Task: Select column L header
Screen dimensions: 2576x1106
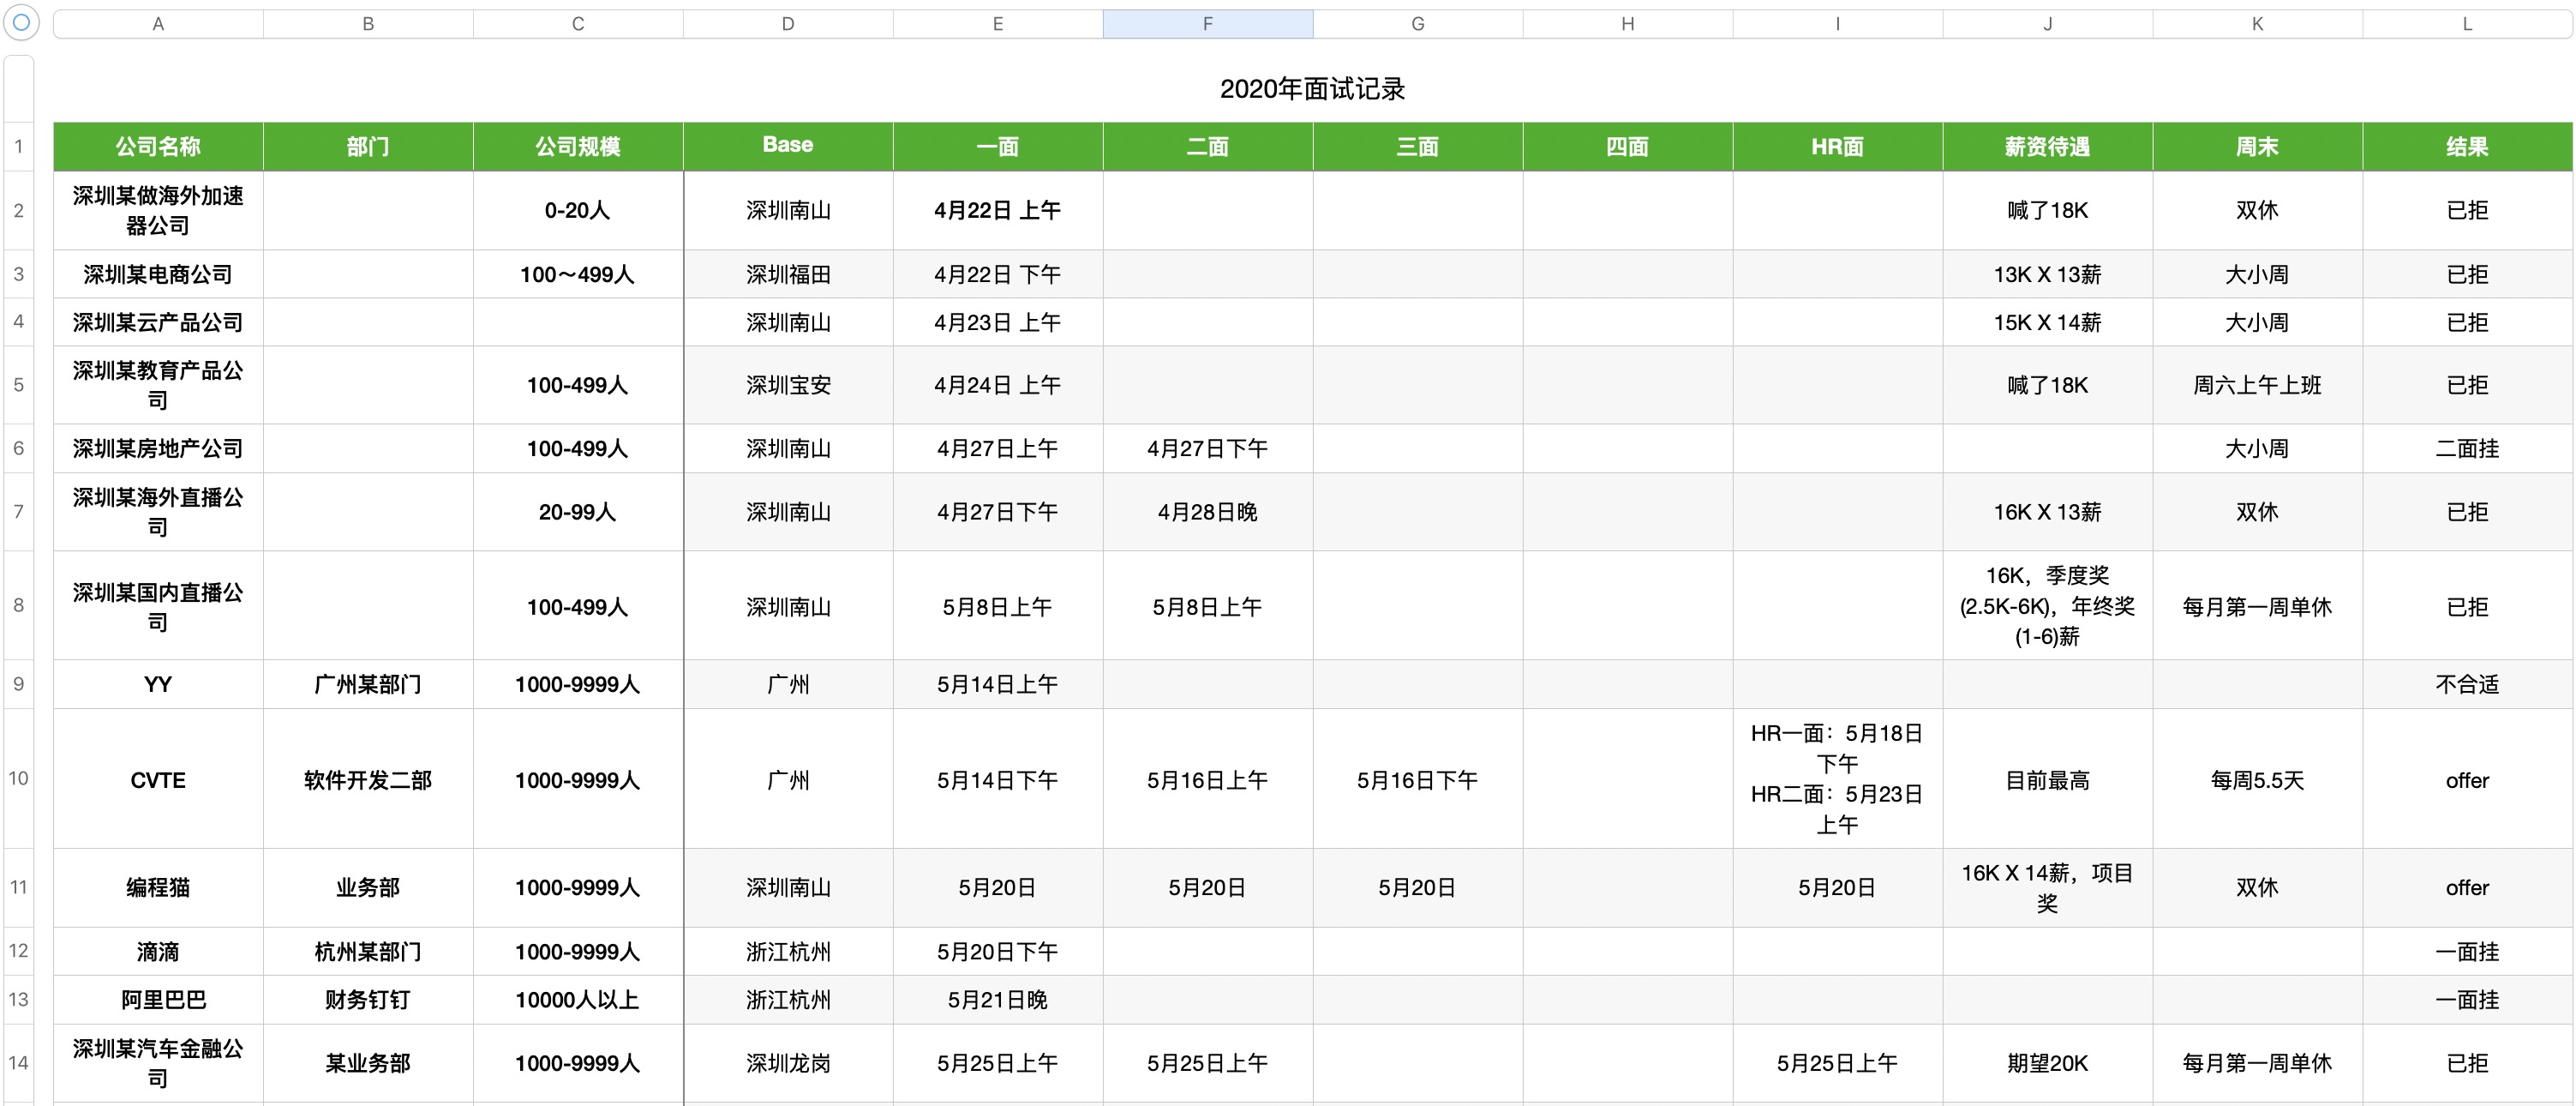Action: 2466,24
